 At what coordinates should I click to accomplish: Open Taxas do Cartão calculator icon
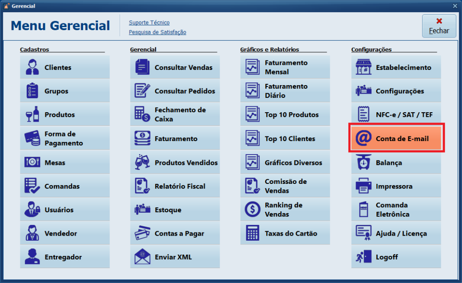(x=252, y=233)
